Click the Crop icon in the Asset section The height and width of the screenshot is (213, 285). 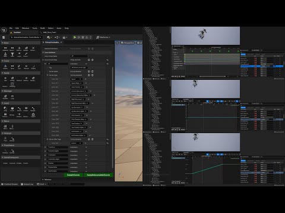point(5,109)
